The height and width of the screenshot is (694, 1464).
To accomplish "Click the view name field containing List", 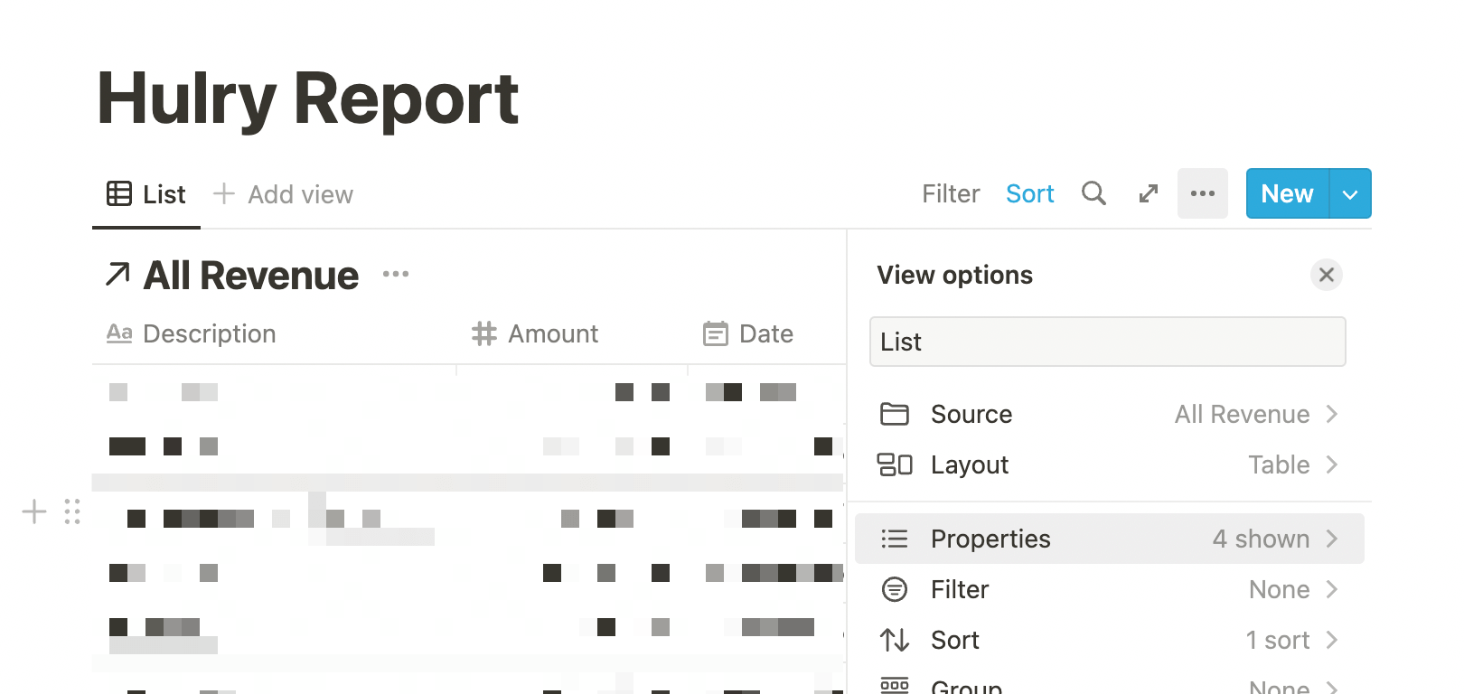I will 1107,342.
